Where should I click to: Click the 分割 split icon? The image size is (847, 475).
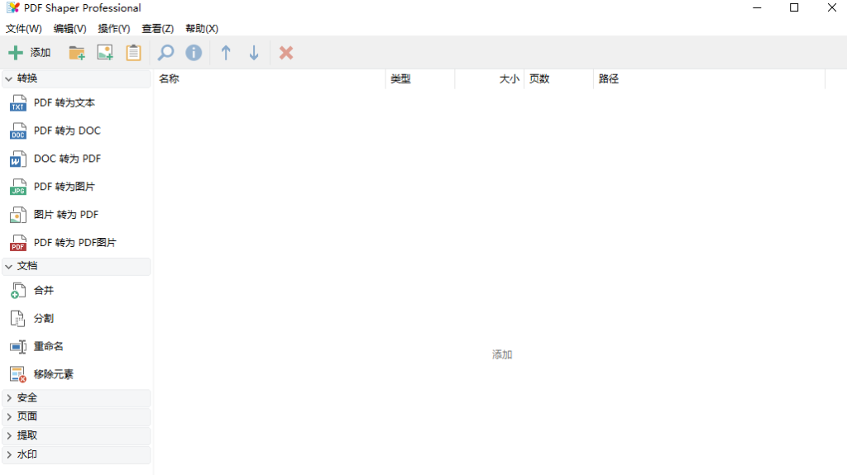click(18, 319)
